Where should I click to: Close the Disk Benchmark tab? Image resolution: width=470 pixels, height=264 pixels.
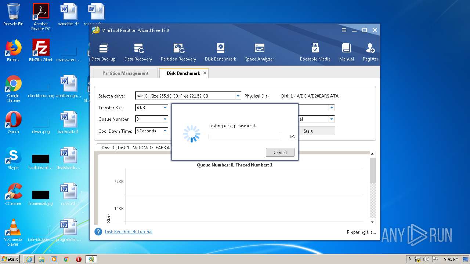(205, 73)
